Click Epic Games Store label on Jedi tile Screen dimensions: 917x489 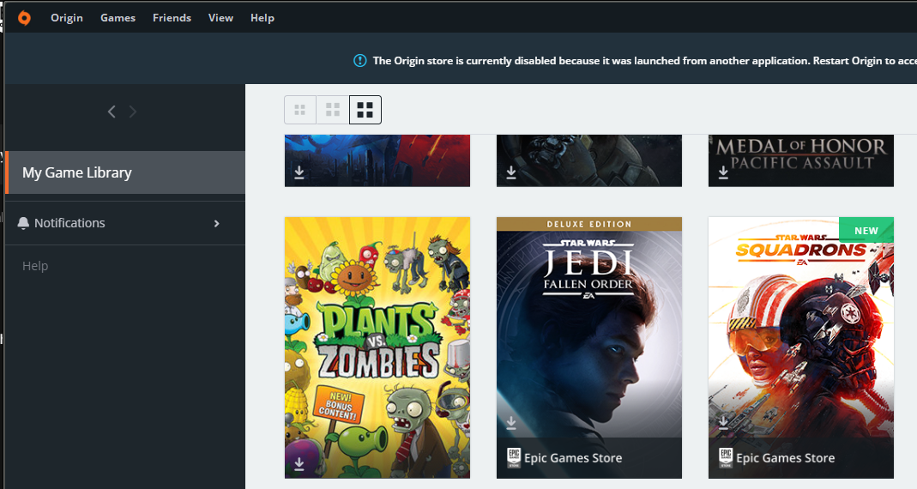[573, 458]
